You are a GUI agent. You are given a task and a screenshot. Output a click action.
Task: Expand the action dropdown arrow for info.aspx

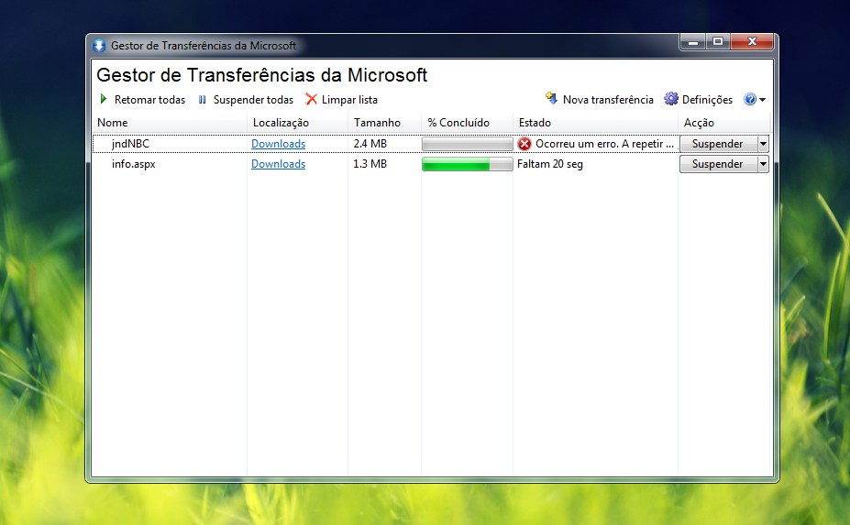click(x=763, y=164)
